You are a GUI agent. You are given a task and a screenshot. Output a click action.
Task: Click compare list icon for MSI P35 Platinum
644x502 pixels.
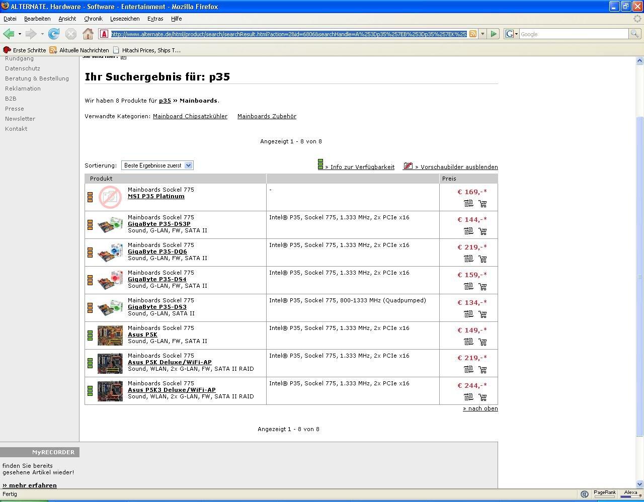pyautogui.click(x=468, y=204)
